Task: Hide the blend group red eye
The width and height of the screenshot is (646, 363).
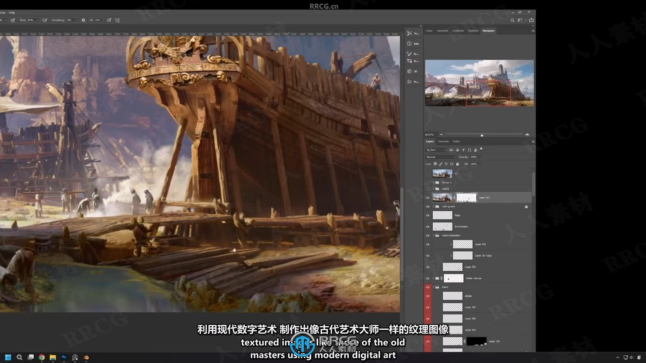Action: coord(428,287)
